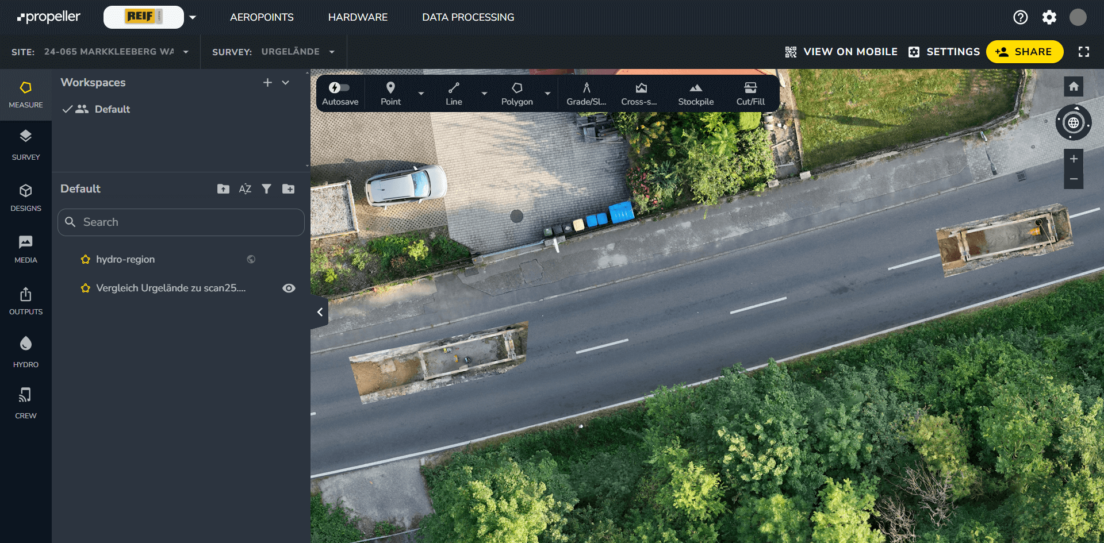
Task: Click the yellow Share button
Action: click(x=1024, y=52)
